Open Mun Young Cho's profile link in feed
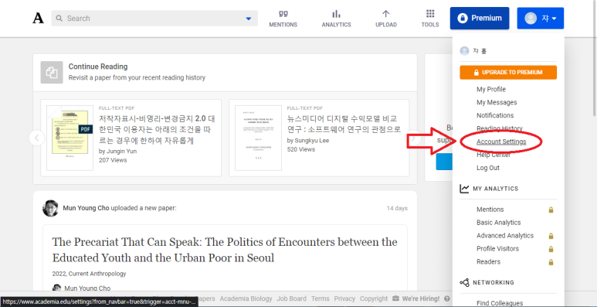The height and width of the screenshot is (307, 597). click(x=86, y=208)
